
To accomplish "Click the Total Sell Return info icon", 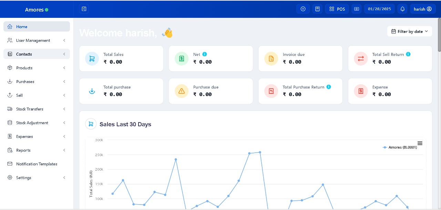I will click(x=408, y=54).
